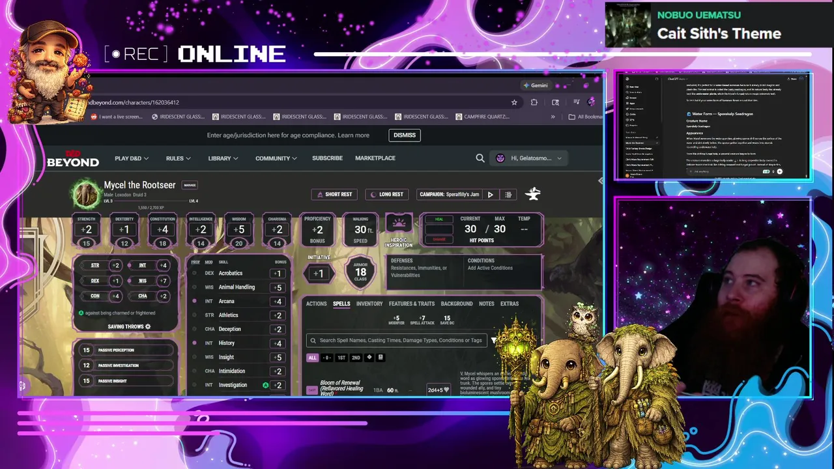834x469 pixels.
Task: Click Mycel's character portrait
Action: click(x=85, y=193)
